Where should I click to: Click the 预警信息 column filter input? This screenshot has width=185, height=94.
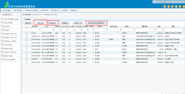click(x=145, y=30)
